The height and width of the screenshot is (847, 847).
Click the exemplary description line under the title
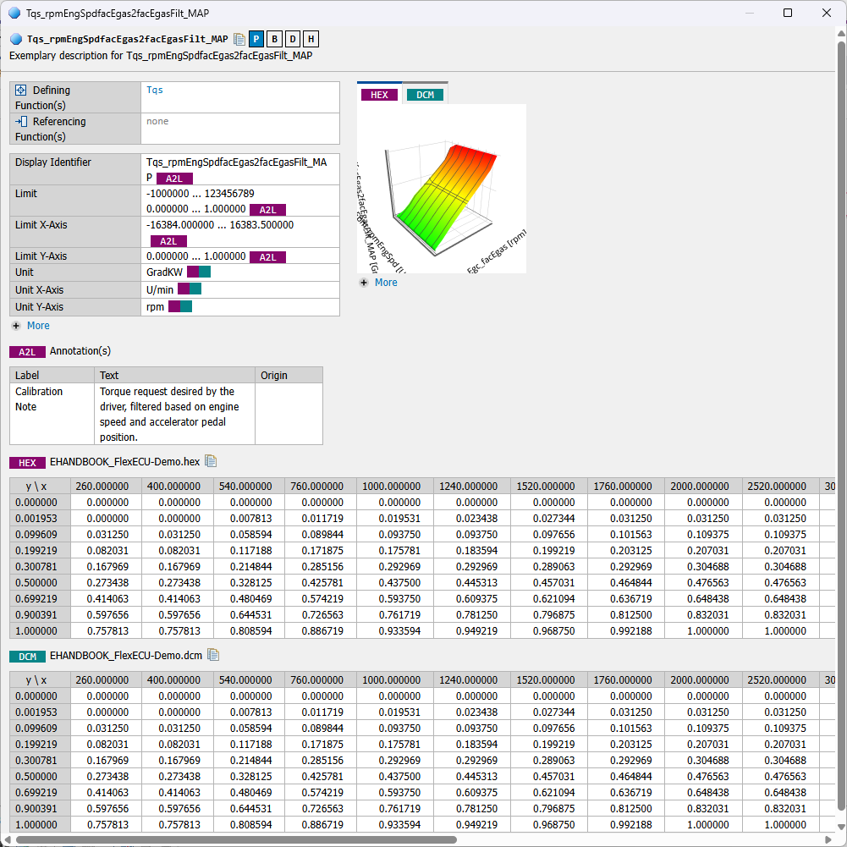(x=161, y=56)
